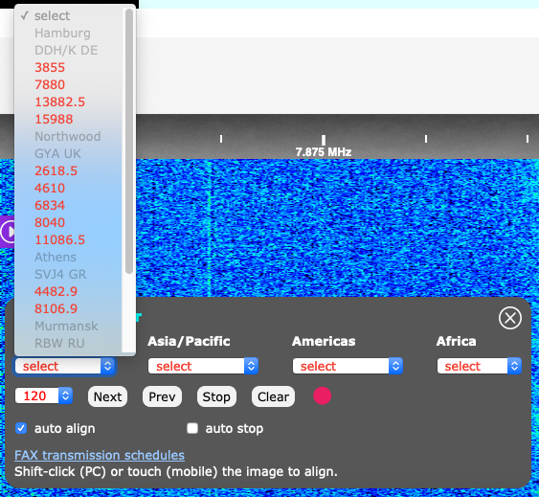Select Hamburg frequency 7880

coord(50,84)
